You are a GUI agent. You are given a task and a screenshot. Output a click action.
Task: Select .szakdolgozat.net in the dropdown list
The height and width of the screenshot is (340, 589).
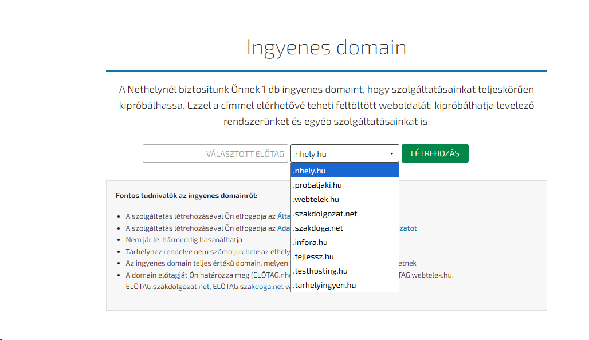point(344,214)
